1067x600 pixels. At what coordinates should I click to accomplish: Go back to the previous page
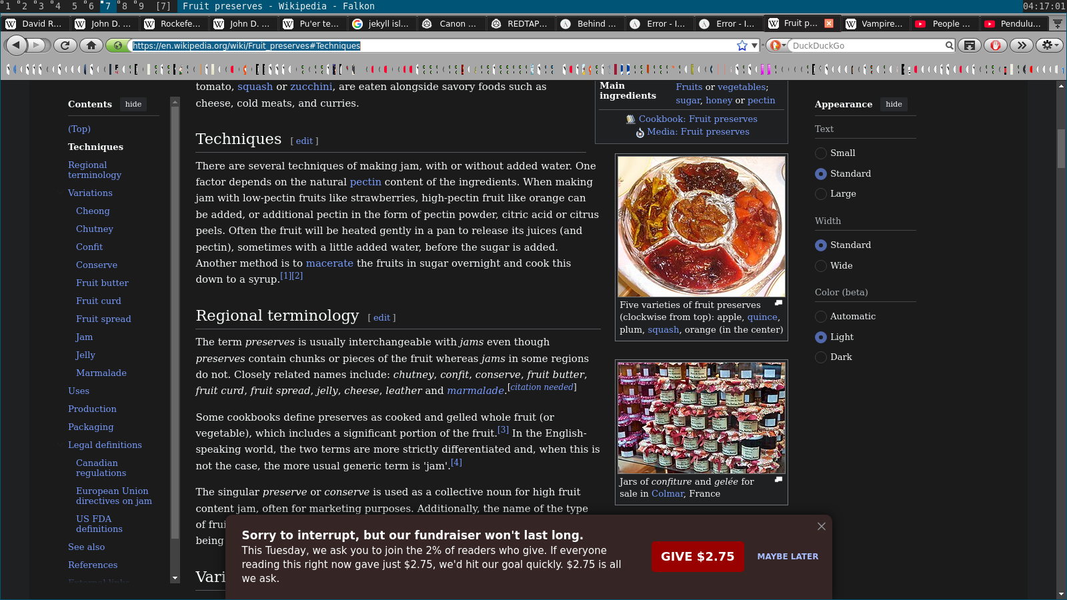pyautogui.click(x=16, y=45)
